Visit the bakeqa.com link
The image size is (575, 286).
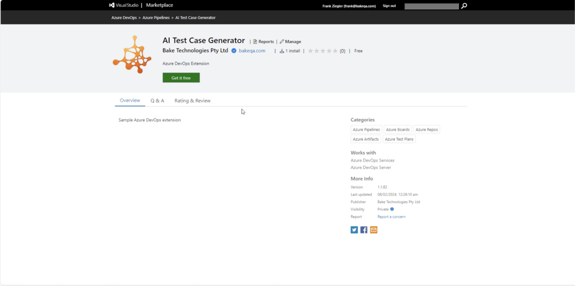[x=252, y=51]
